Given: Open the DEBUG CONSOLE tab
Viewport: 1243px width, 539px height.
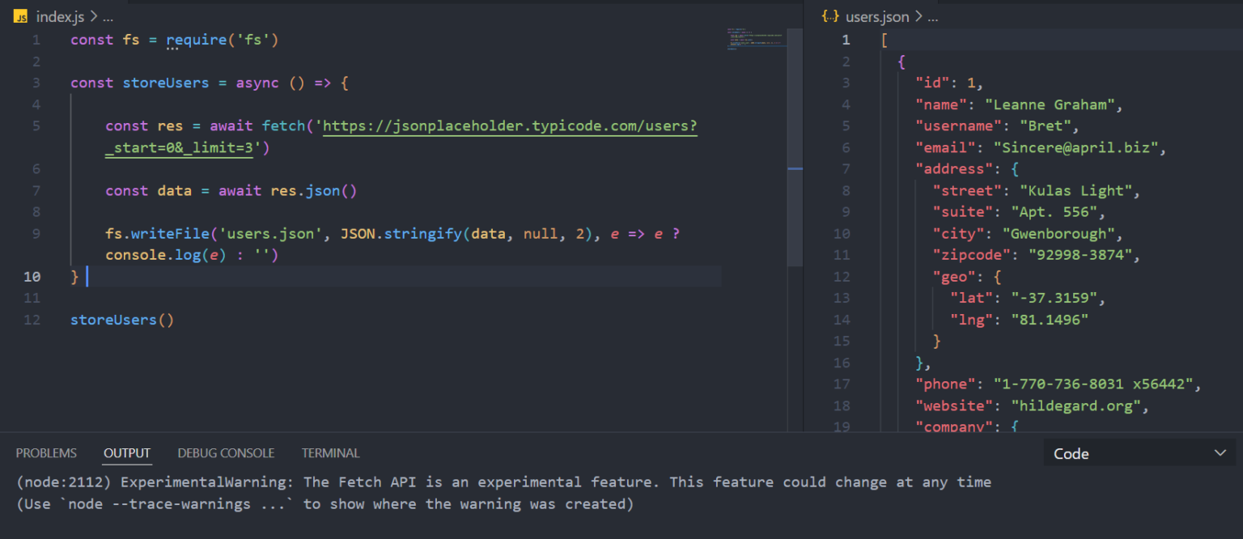Looking at the screenshot, I should tap(226, 453).
